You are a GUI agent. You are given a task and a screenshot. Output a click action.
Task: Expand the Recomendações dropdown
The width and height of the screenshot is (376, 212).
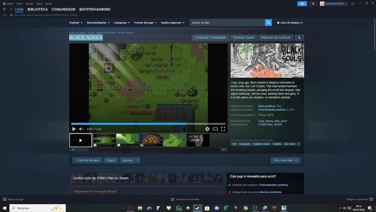(98, 23)
